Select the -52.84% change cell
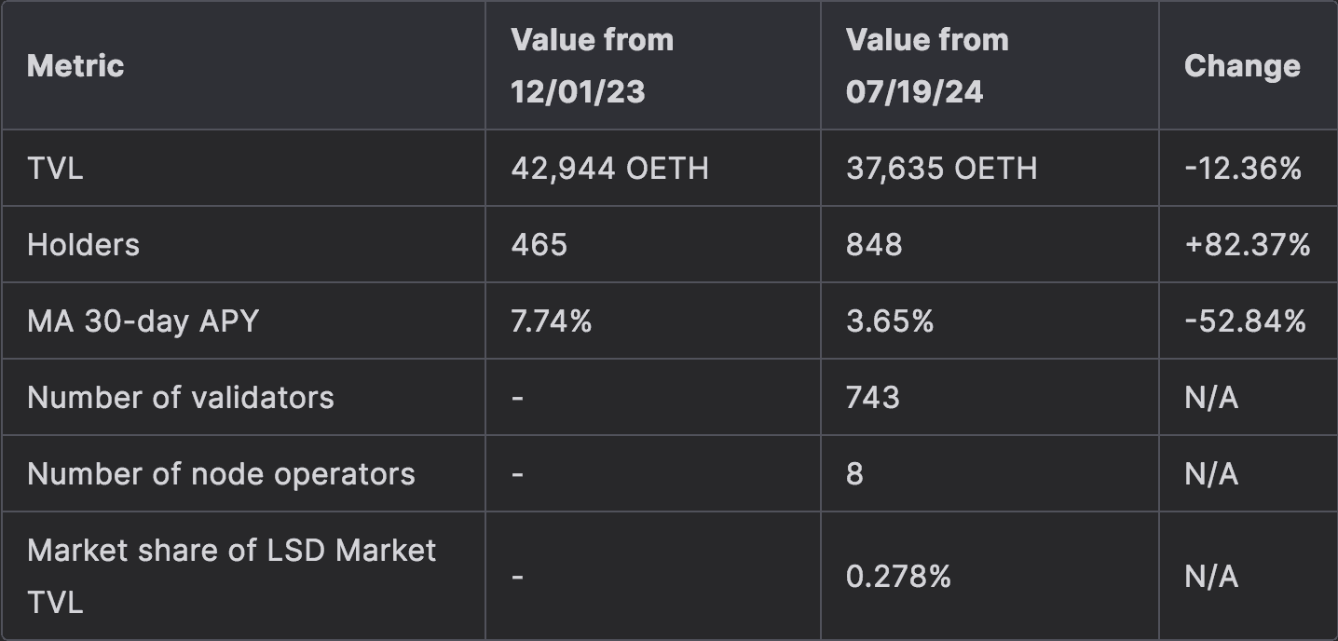 click(x=1244, y=321)
